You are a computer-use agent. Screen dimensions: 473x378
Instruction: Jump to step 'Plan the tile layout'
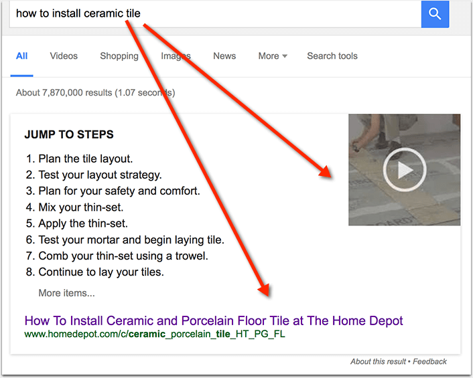tap(85, 159)
